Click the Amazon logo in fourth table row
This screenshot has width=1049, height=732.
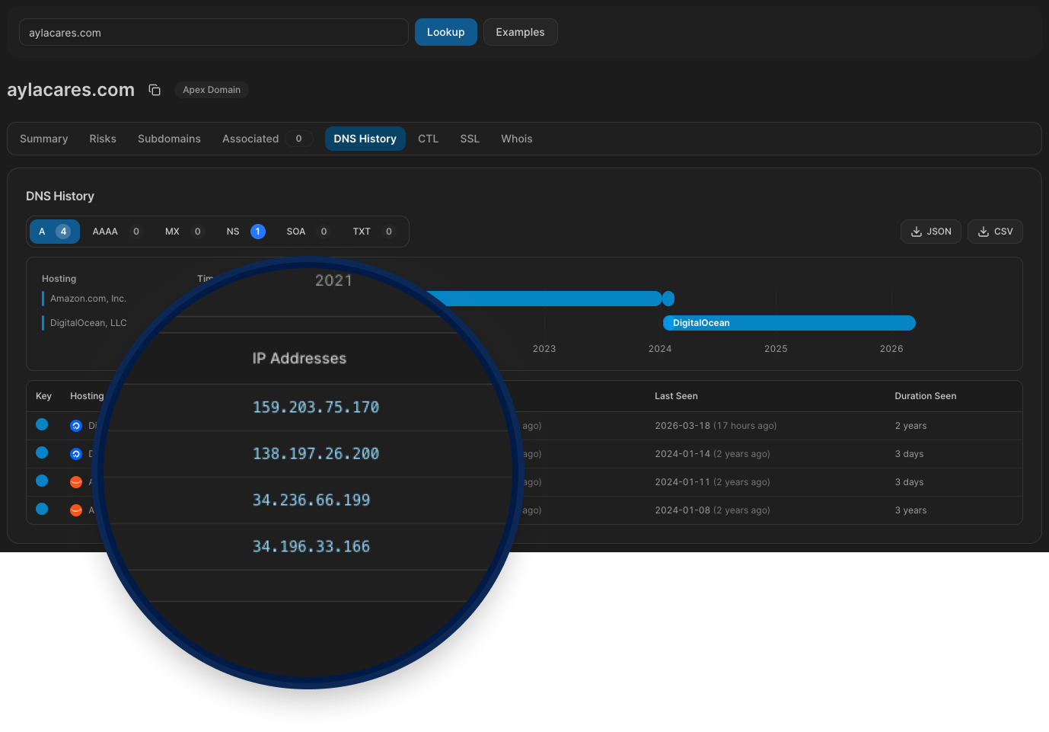click(76, 510)
